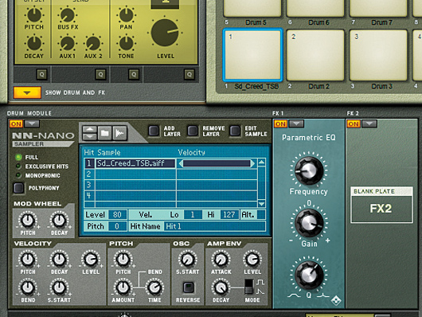Click the Alt. value box
Viewport: 422px width, 317px height.
tap(261, 215)
